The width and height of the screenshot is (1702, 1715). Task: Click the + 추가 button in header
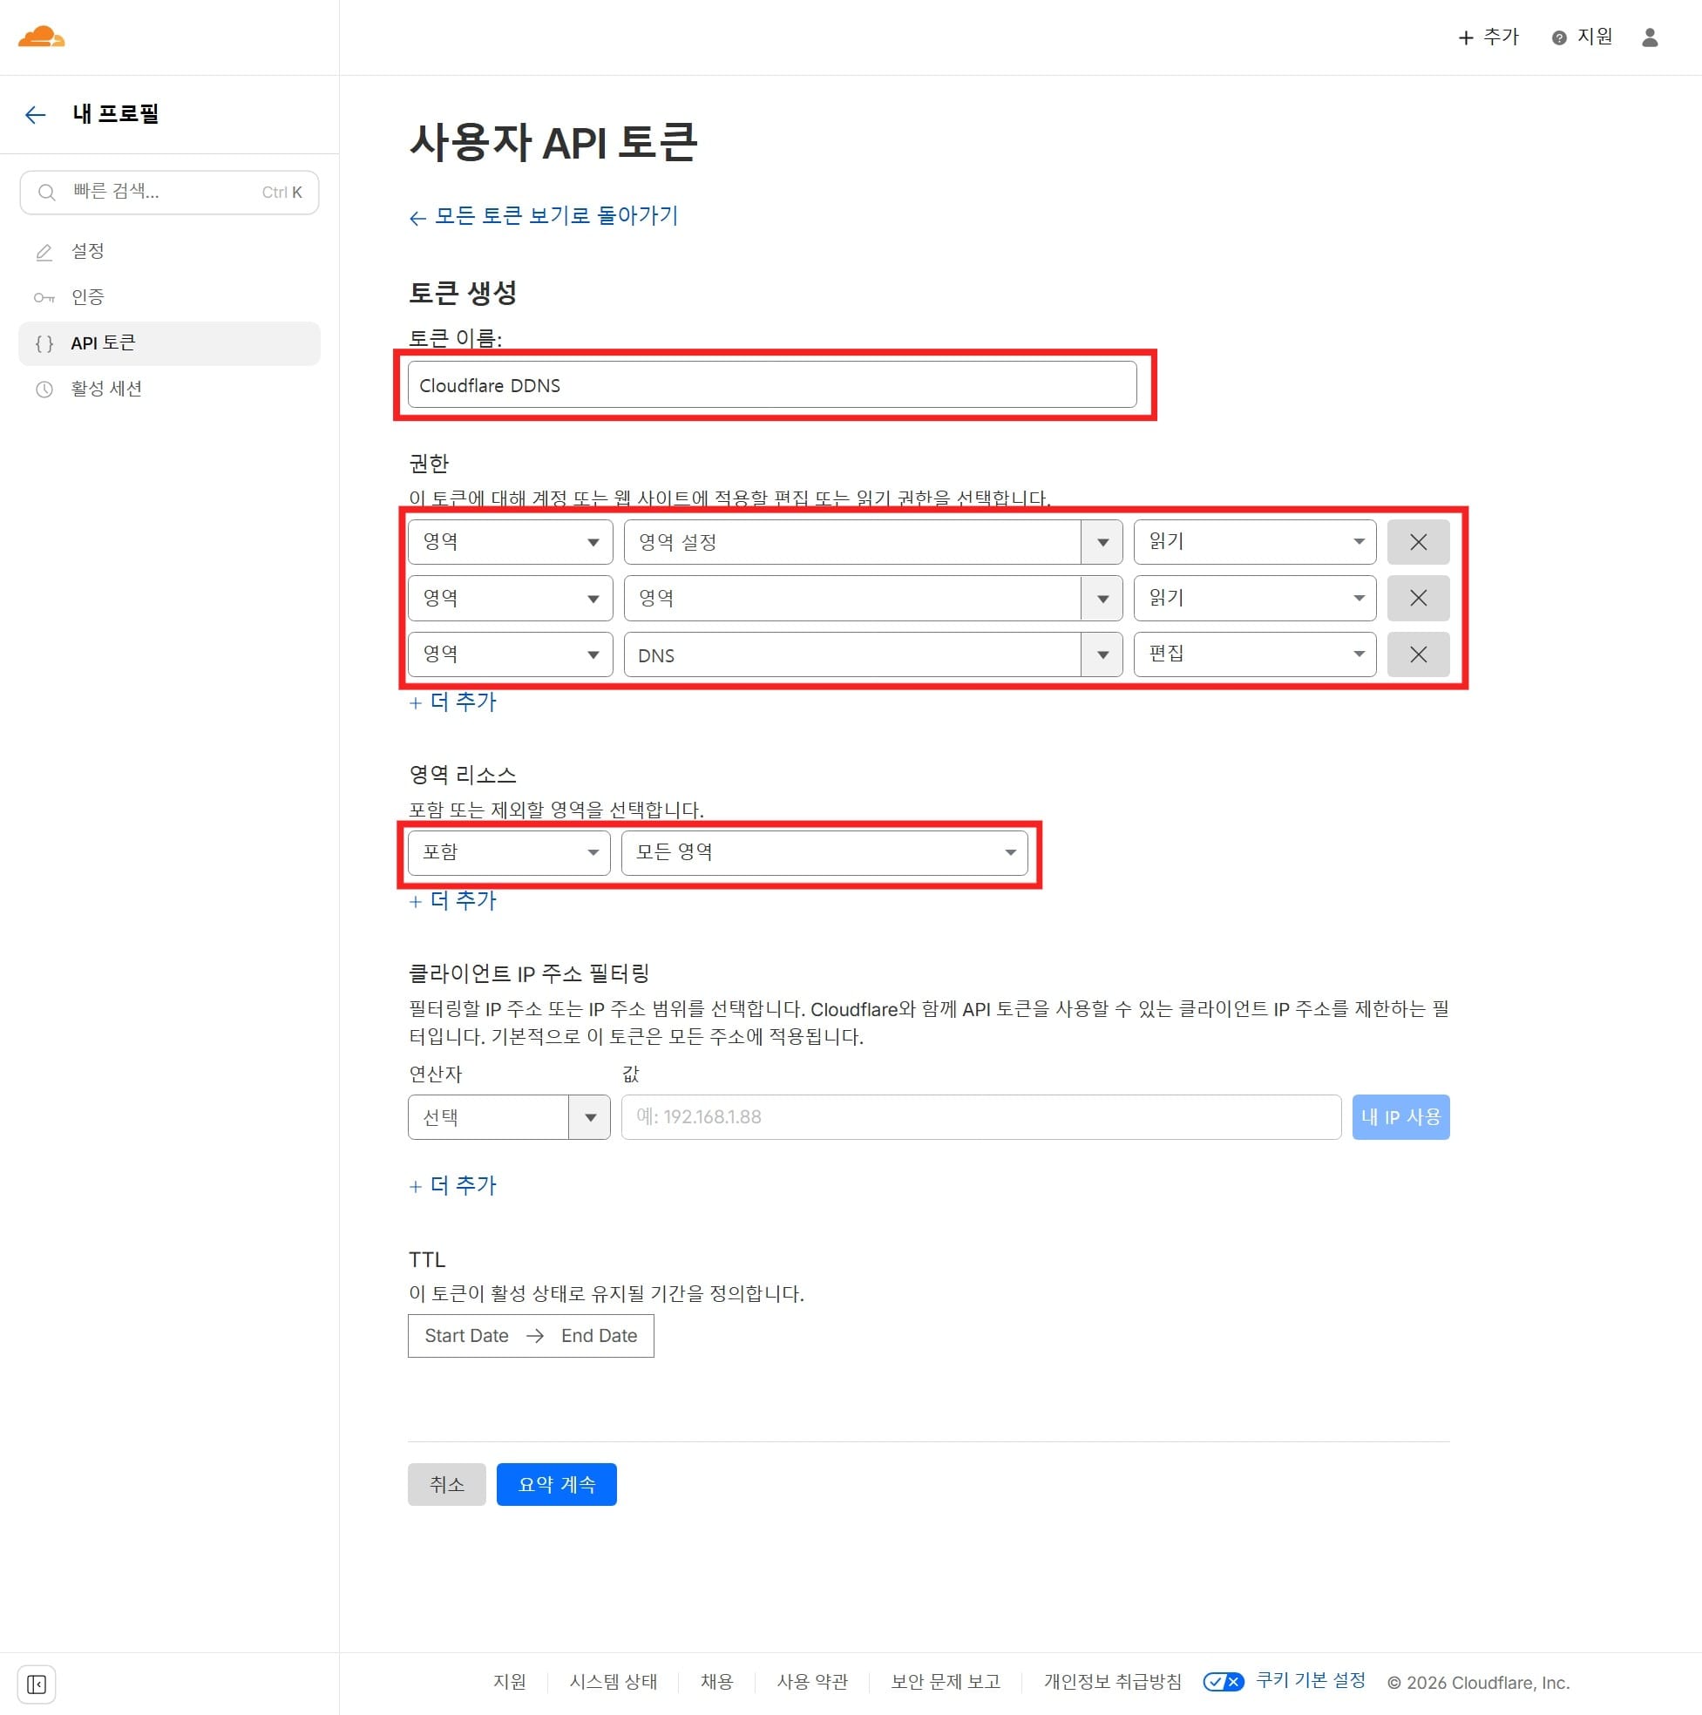tap(1488, 37)
